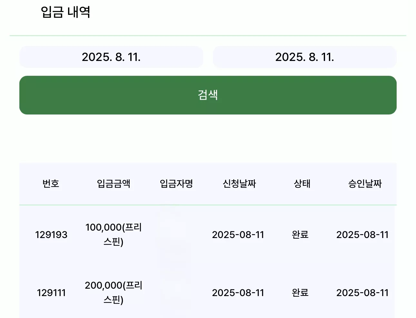Select the 100,000(프리스핀) amount cell
The image size is (416, 318).
pos(114,234)
